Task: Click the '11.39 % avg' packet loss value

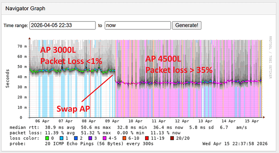Action: [60, 133]
